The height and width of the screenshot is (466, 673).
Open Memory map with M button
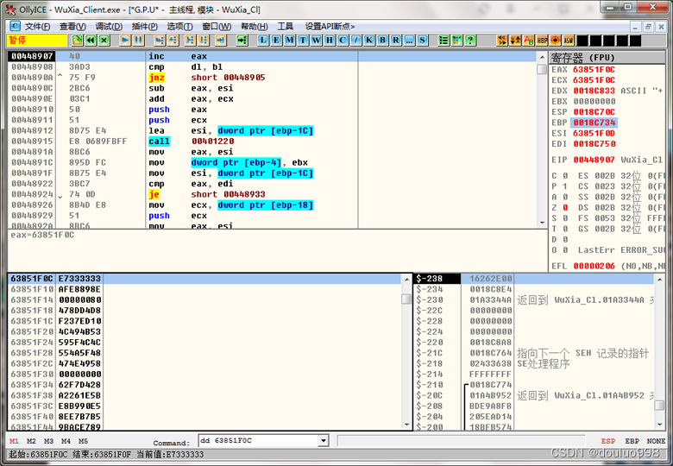[x=290, y=41]
